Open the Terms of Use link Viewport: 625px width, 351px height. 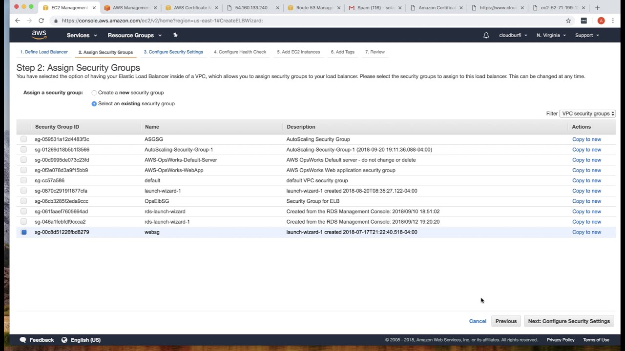click(596, 340)
